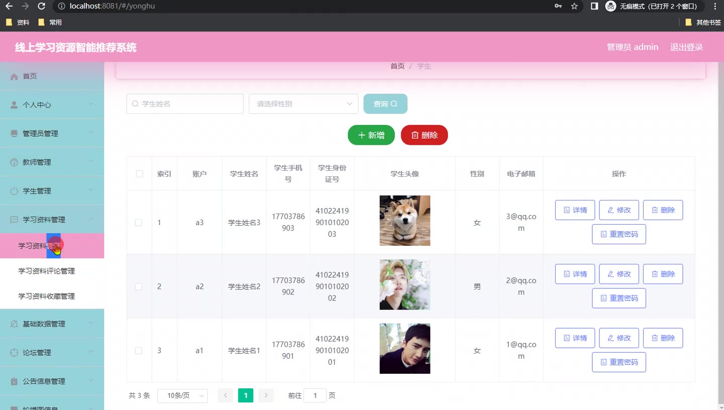This screenshot has height=410, width=724.
Task: Click the icon beside 论坛管理
Action: 14,353
